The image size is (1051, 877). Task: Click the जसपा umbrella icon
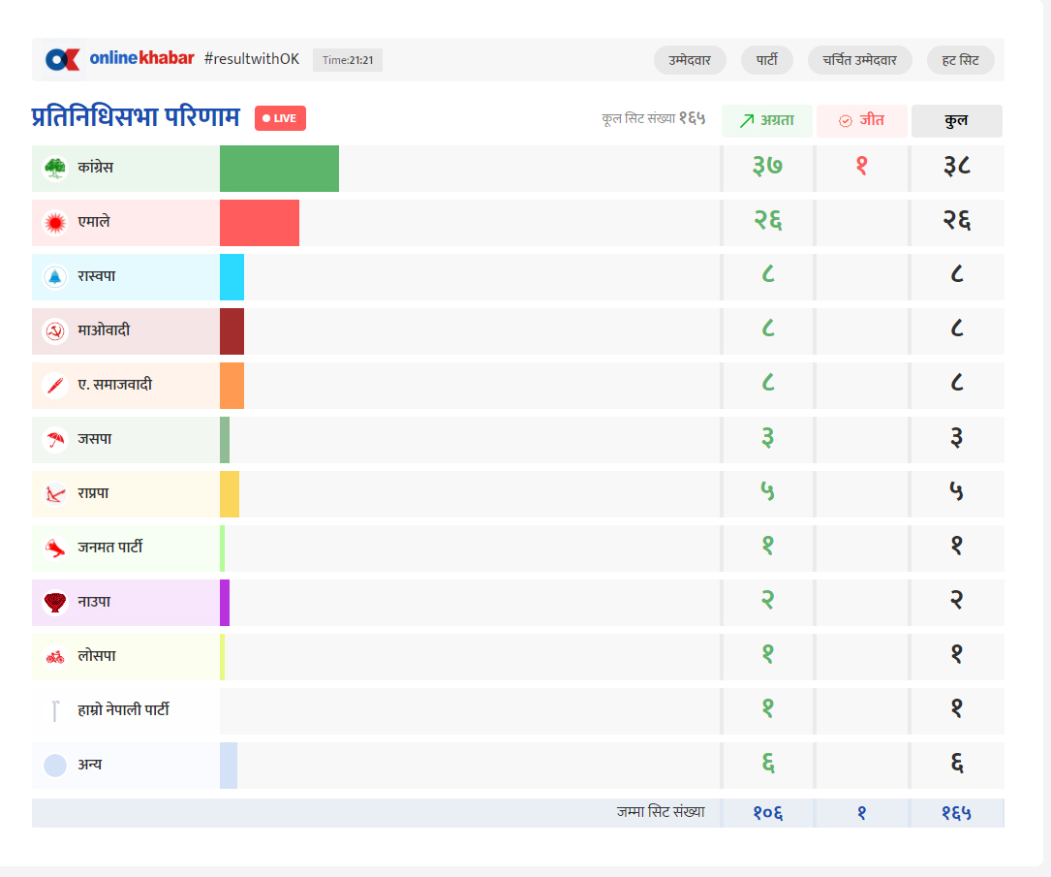[x=55, y=439]
